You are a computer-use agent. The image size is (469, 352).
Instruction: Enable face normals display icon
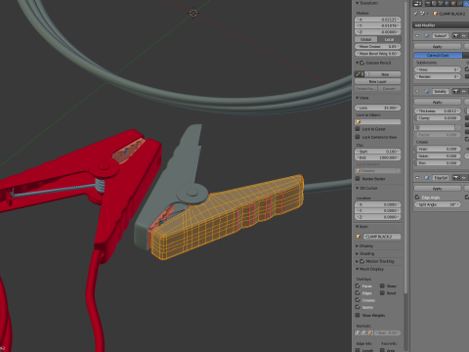coord(370,333)
